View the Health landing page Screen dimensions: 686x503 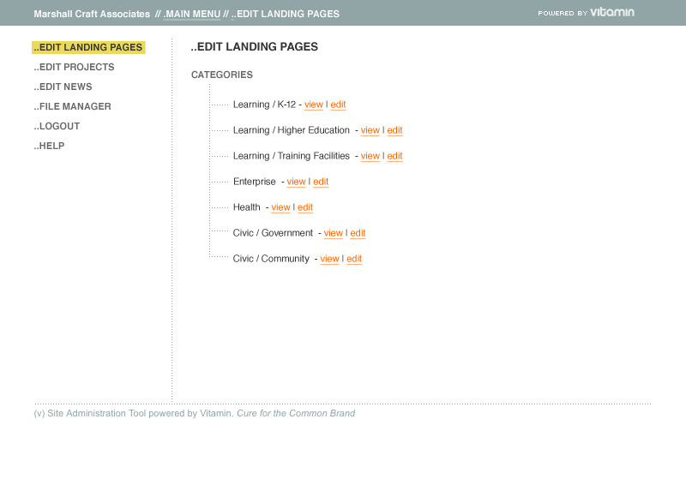tap(280, 207)
